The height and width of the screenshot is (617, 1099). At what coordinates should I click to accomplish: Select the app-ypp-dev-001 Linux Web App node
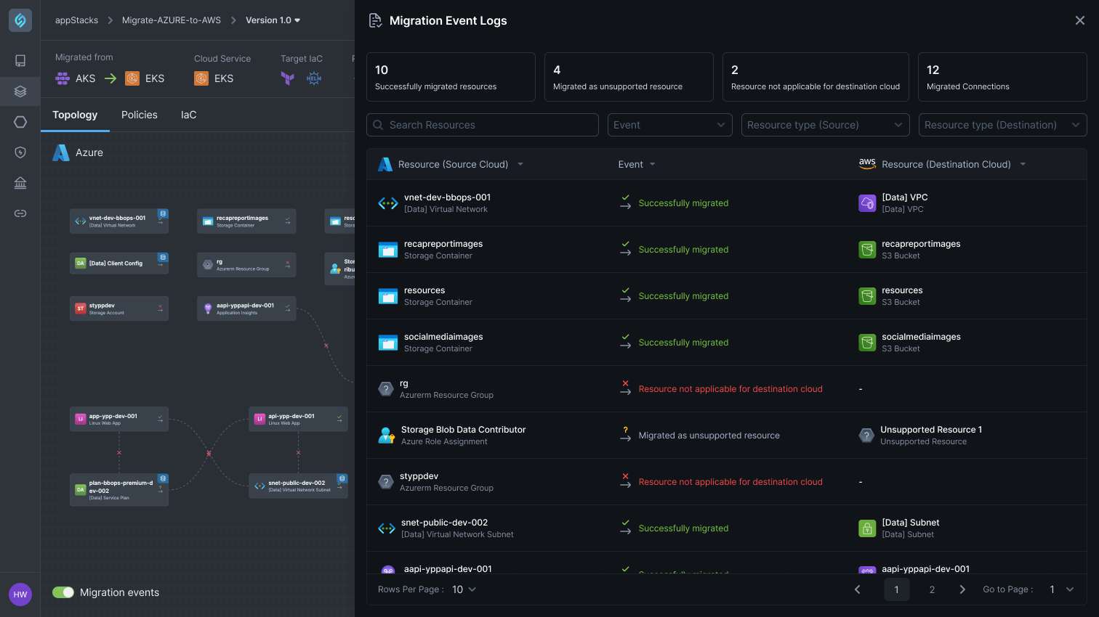point(119,419)
